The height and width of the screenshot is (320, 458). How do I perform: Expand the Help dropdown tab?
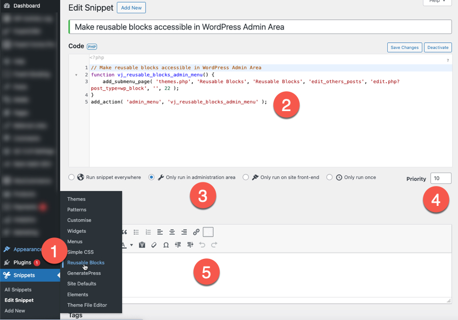[x=437, y=2]
